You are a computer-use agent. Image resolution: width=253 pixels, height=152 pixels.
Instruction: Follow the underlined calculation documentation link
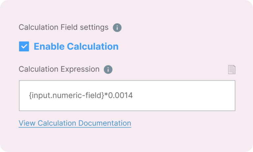pyautogui.click(x=75, y=123)
